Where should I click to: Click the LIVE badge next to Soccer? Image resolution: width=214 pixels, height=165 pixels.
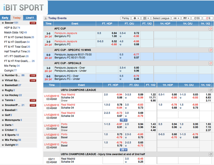33,23
